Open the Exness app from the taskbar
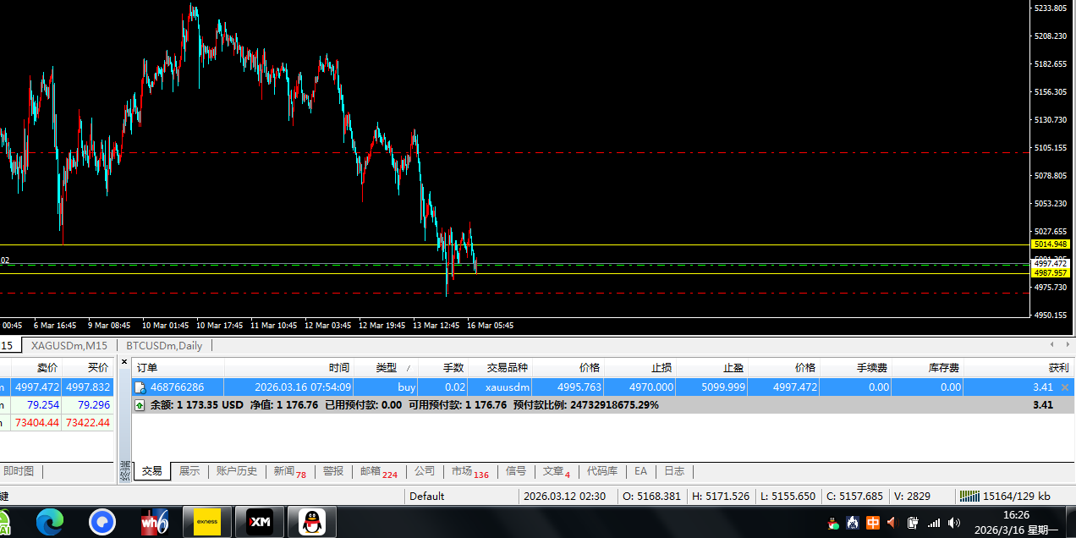Screen dimensions: 1076x538 pyautogui.click(x=206, y=522)
